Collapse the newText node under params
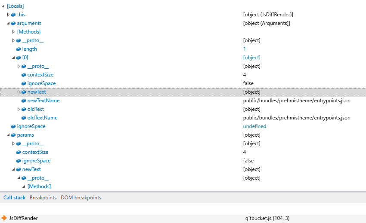The width and height of the screenshot is (366, 223). pos(13,169)
